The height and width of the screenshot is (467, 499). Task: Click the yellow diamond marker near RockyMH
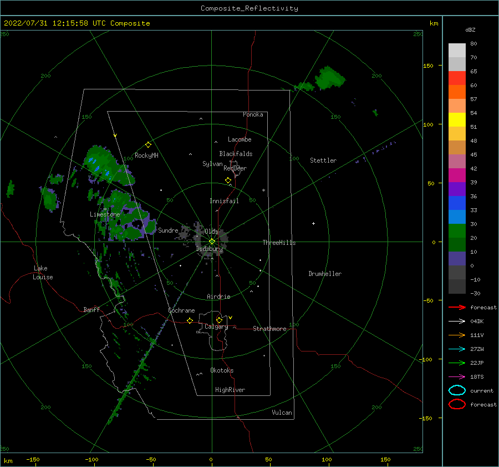click(148, 145)
